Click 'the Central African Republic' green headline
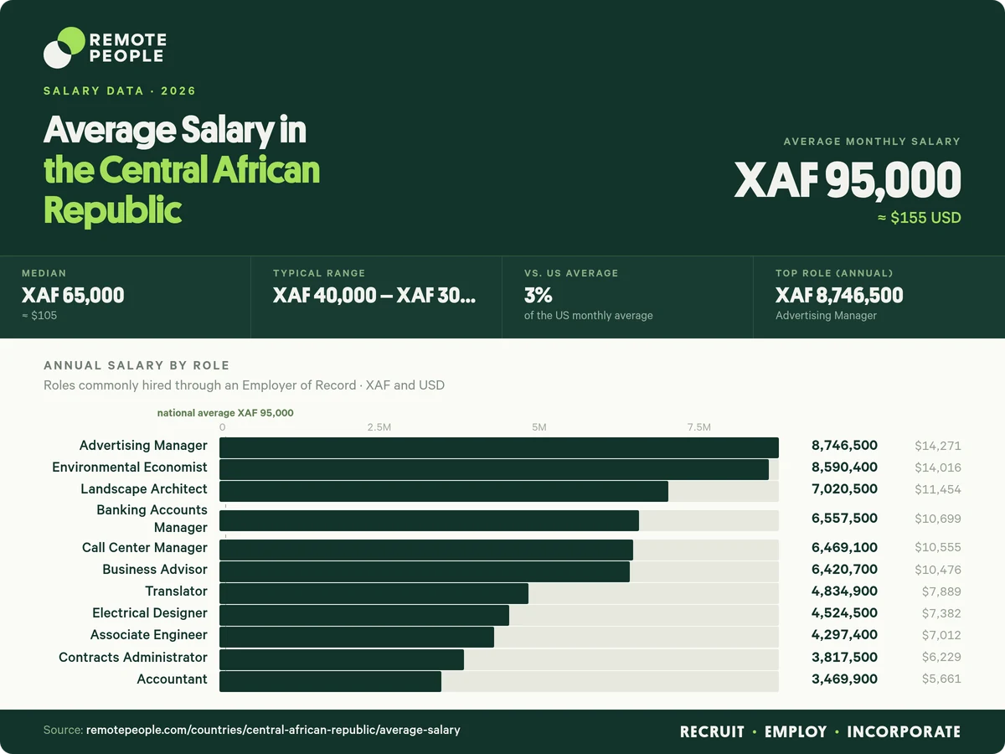Image resolution: width=1005 pixels, height=754 pixels. pyautogui.click(x=182, y=189)
